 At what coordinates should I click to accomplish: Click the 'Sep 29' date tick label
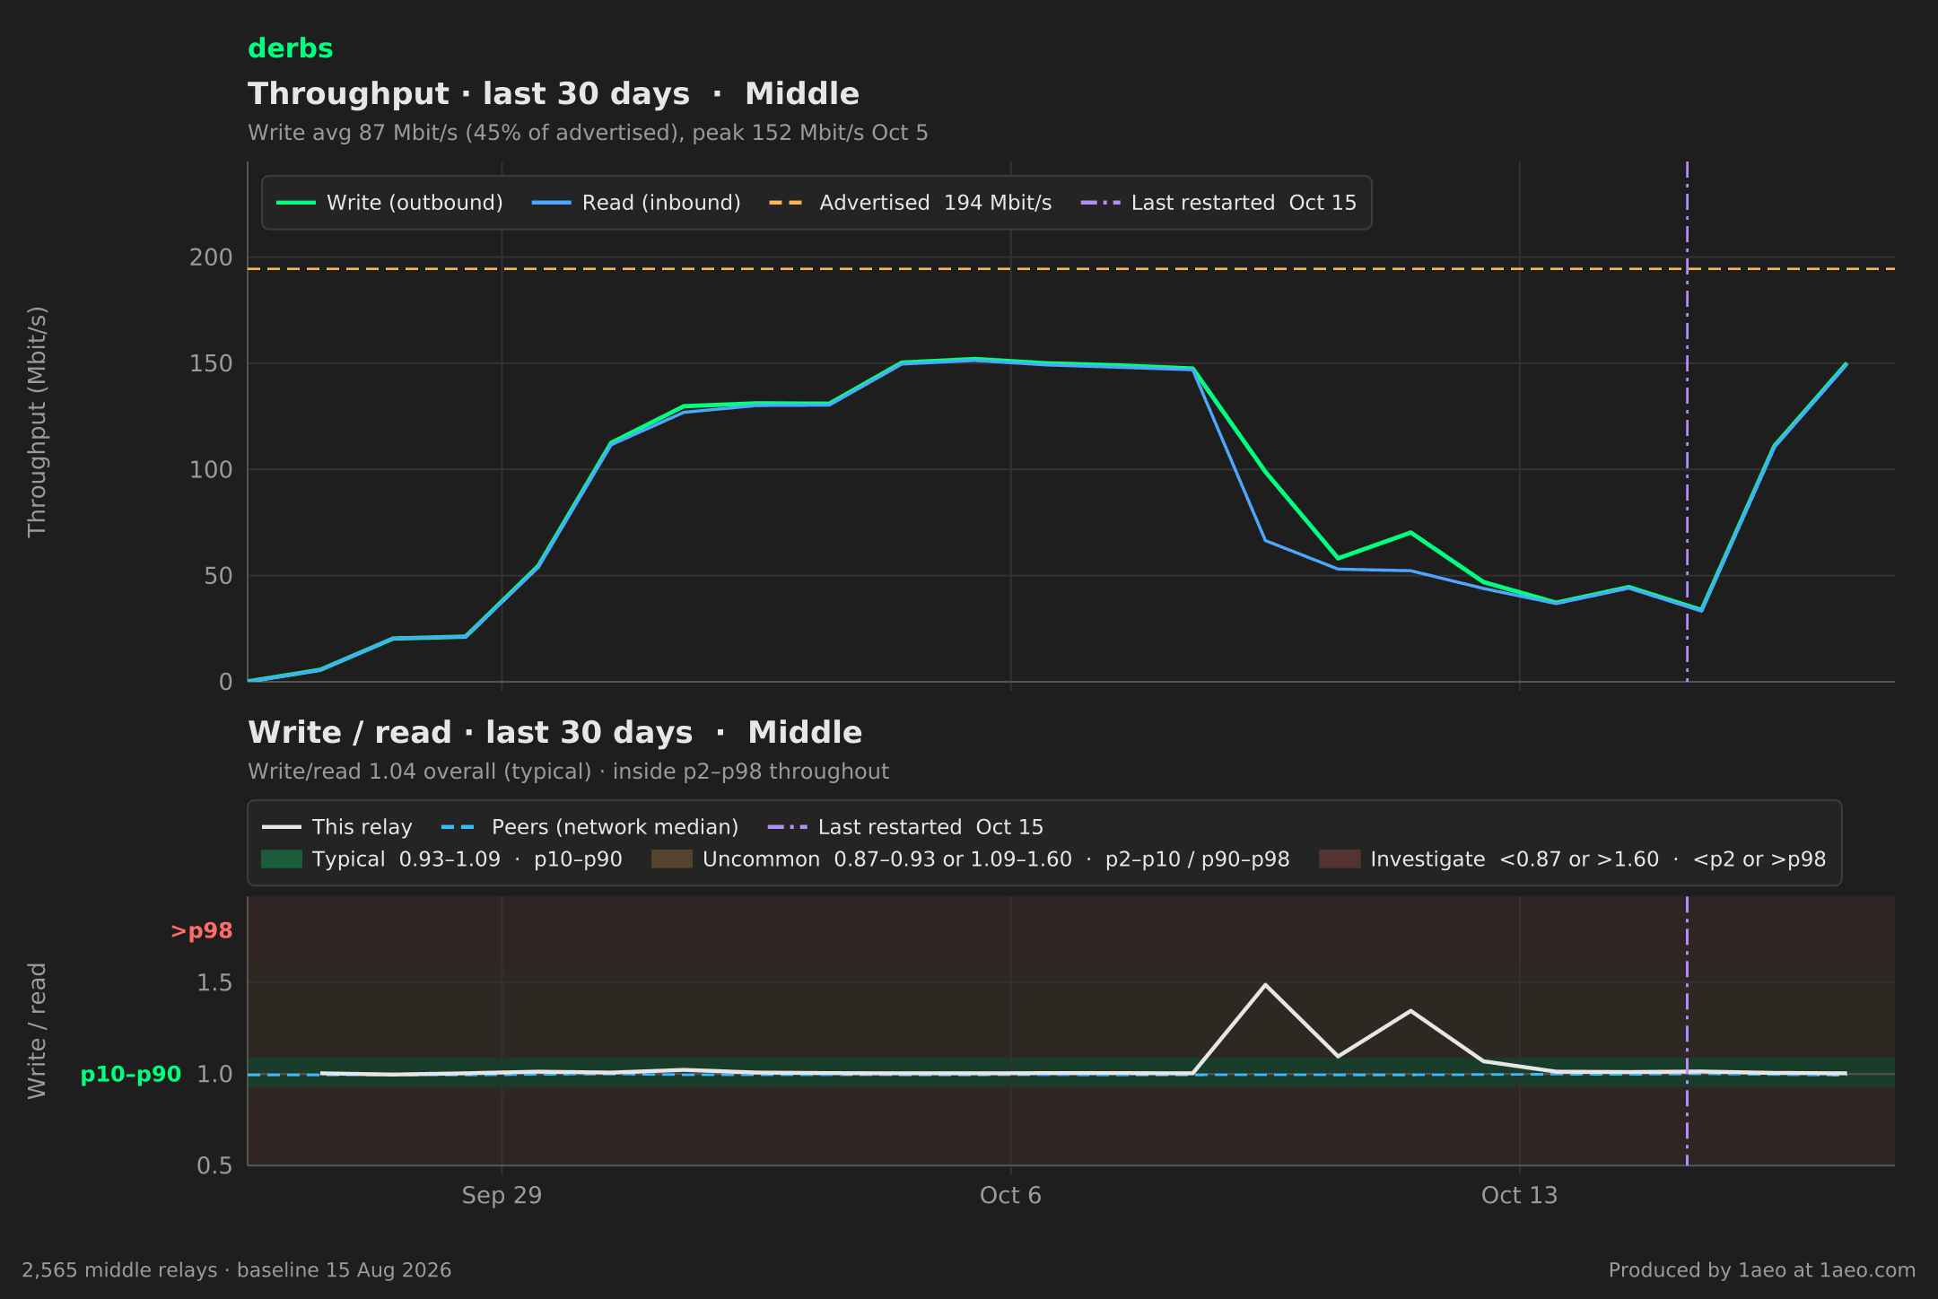pyautogui.click(x=502, y=1196)
